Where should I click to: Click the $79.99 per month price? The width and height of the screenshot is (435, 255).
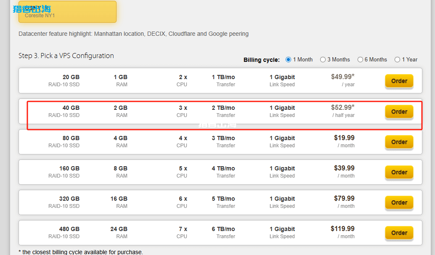(344, 202)
